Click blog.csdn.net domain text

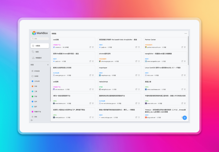(x=151, y=118)
